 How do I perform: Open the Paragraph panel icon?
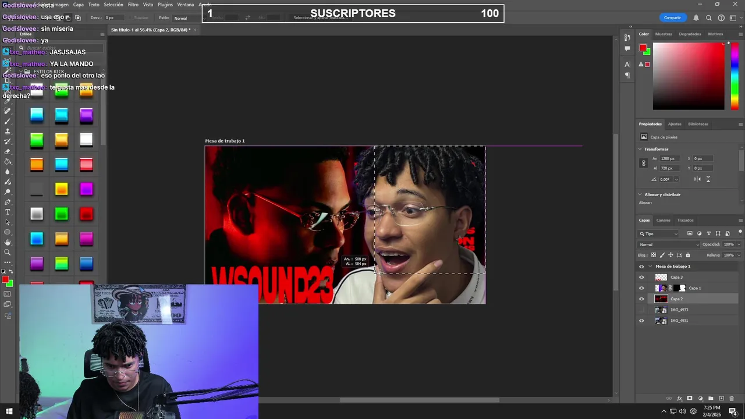[627, 75]
